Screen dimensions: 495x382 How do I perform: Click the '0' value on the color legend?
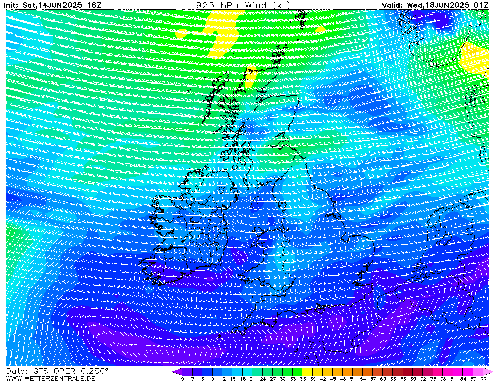(x=183, y=379)
